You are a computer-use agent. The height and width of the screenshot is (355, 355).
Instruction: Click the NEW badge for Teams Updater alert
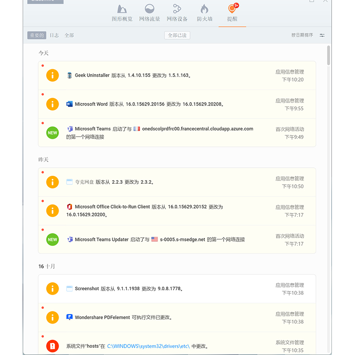[52, 240]
